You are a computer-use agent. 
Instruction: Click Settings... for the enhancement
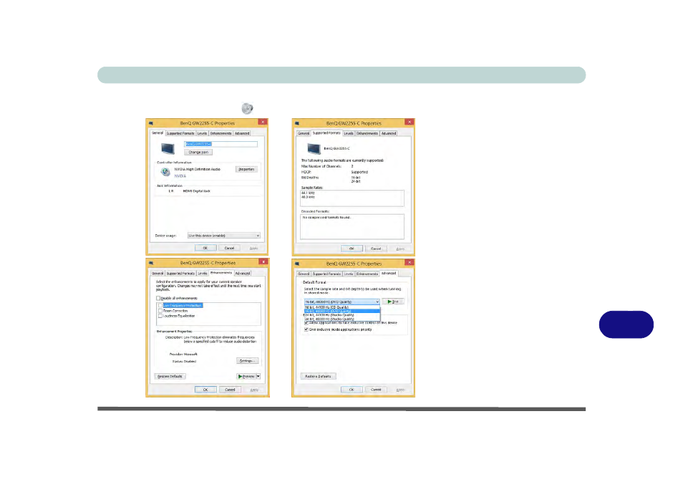(x=248, y=361)
